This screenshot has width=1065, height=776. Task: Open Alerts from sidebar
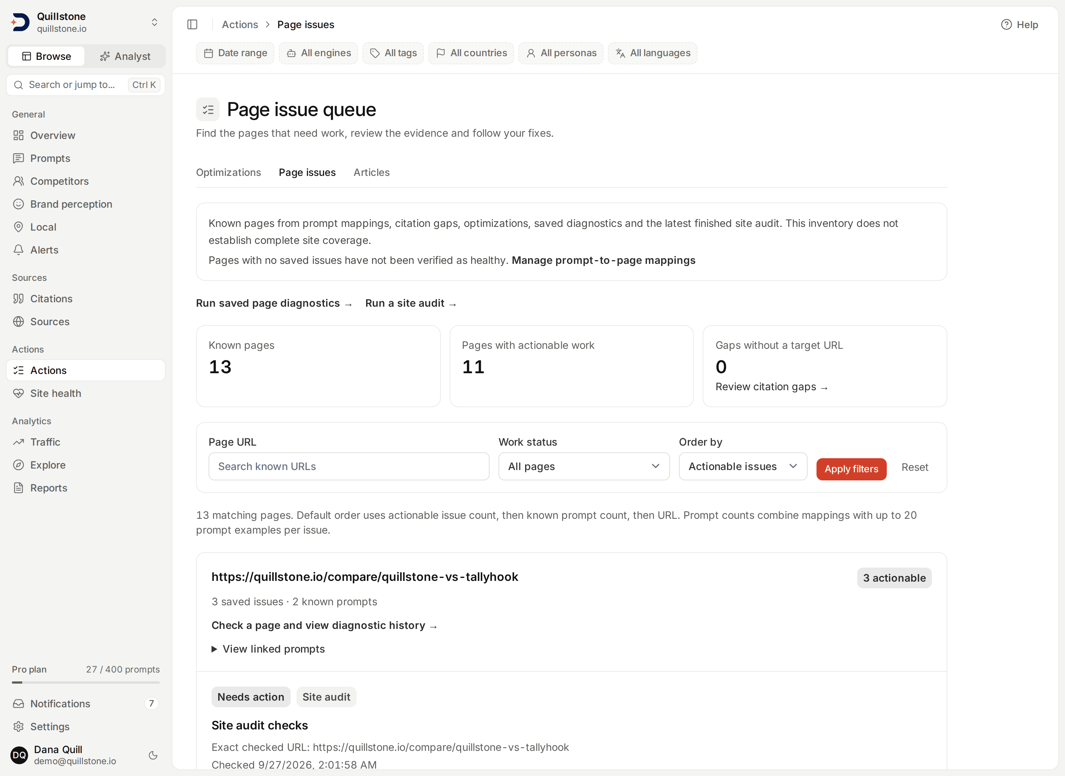[x=85, y=250]
